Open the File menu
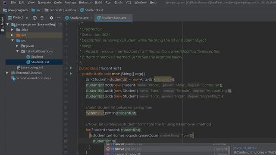 click(x=13, y=3)
